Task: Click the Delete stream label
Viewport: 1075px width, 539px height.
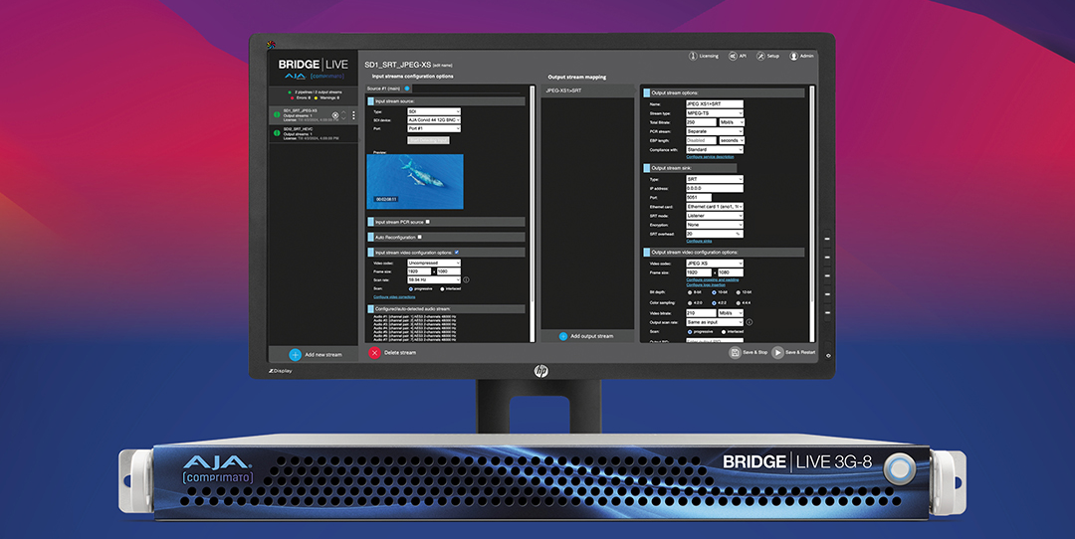Action: click(400, 353)
